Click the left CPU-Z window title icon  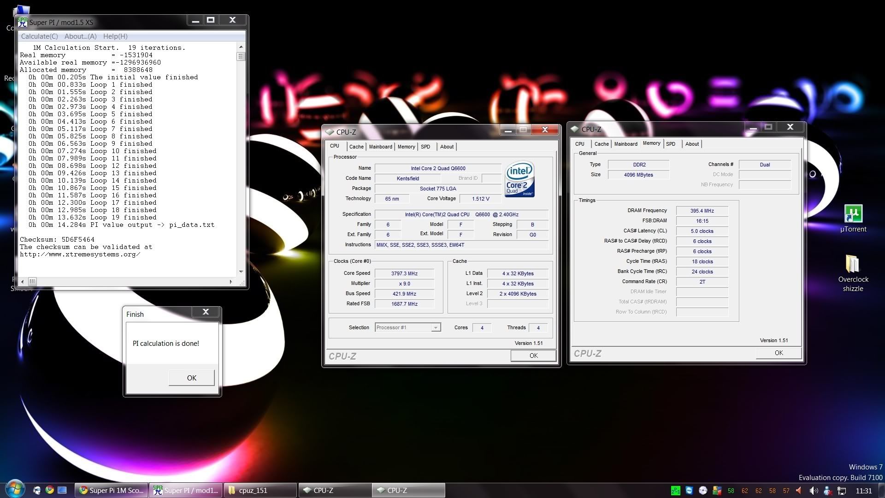(330, 132)
